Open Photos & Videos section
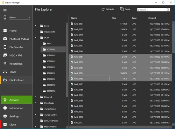Viewport: 175px width, 129px height. point(16,39)
